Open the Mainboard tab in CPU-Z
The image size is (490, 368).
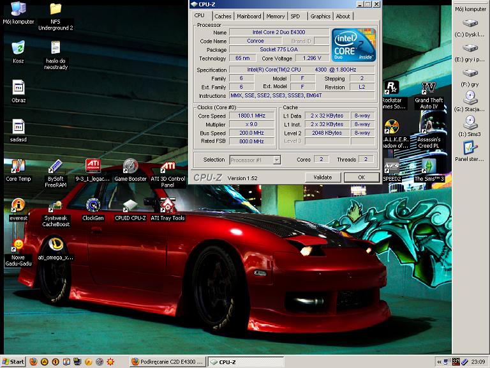(x=248, y=16)
